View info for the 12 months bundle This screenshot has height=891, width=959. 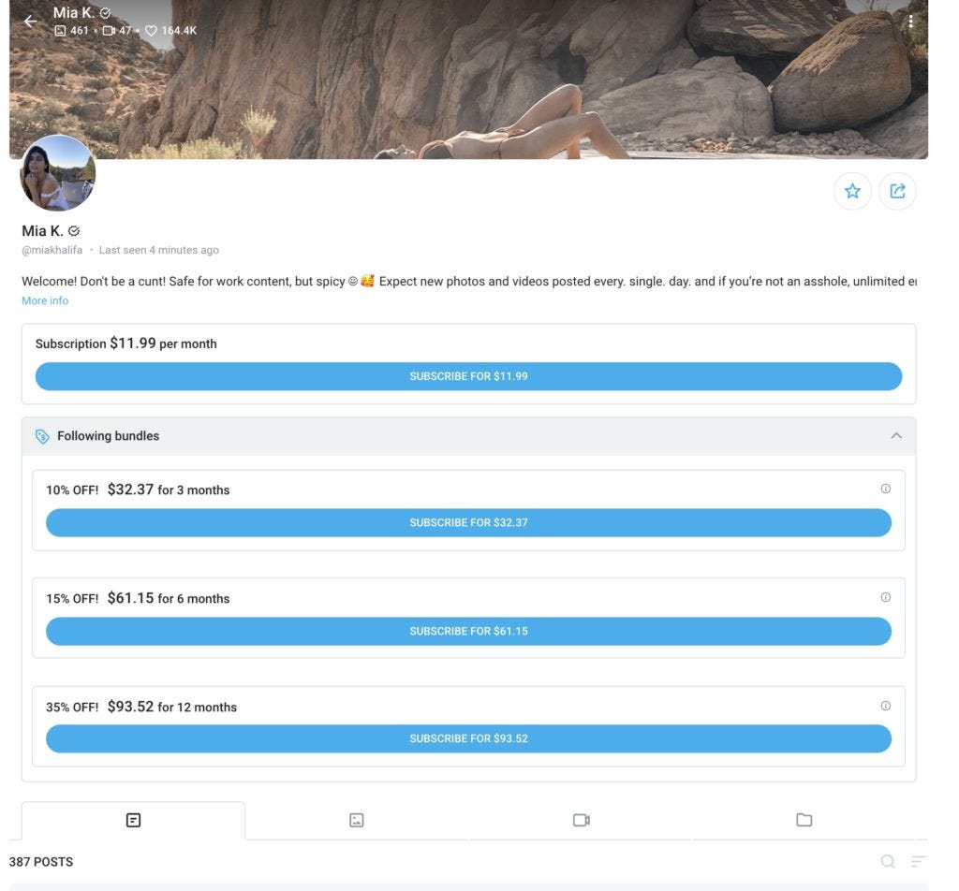[x=886, y=706]
